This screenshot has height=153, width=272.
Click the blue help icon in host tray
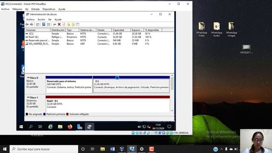point(215,149)
